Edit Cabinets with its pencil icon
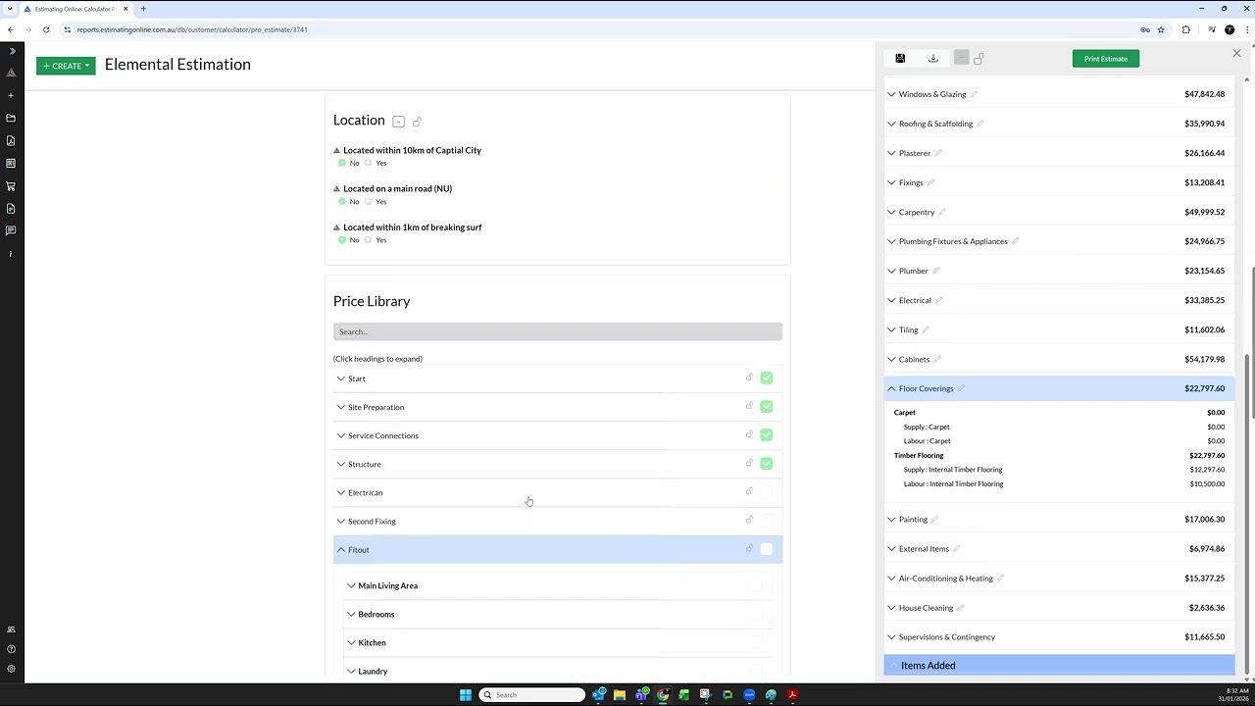 coord(936,359)
